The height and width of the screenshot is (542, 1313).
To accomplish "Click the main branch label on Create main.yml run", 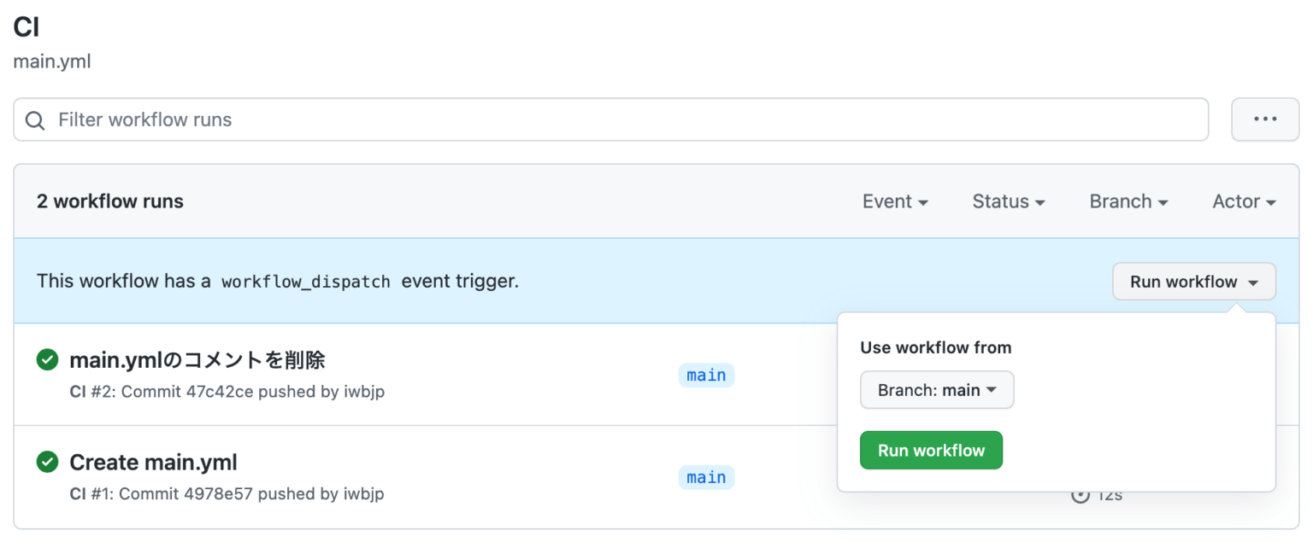I will pyautogui.click(x=706, y=477).
